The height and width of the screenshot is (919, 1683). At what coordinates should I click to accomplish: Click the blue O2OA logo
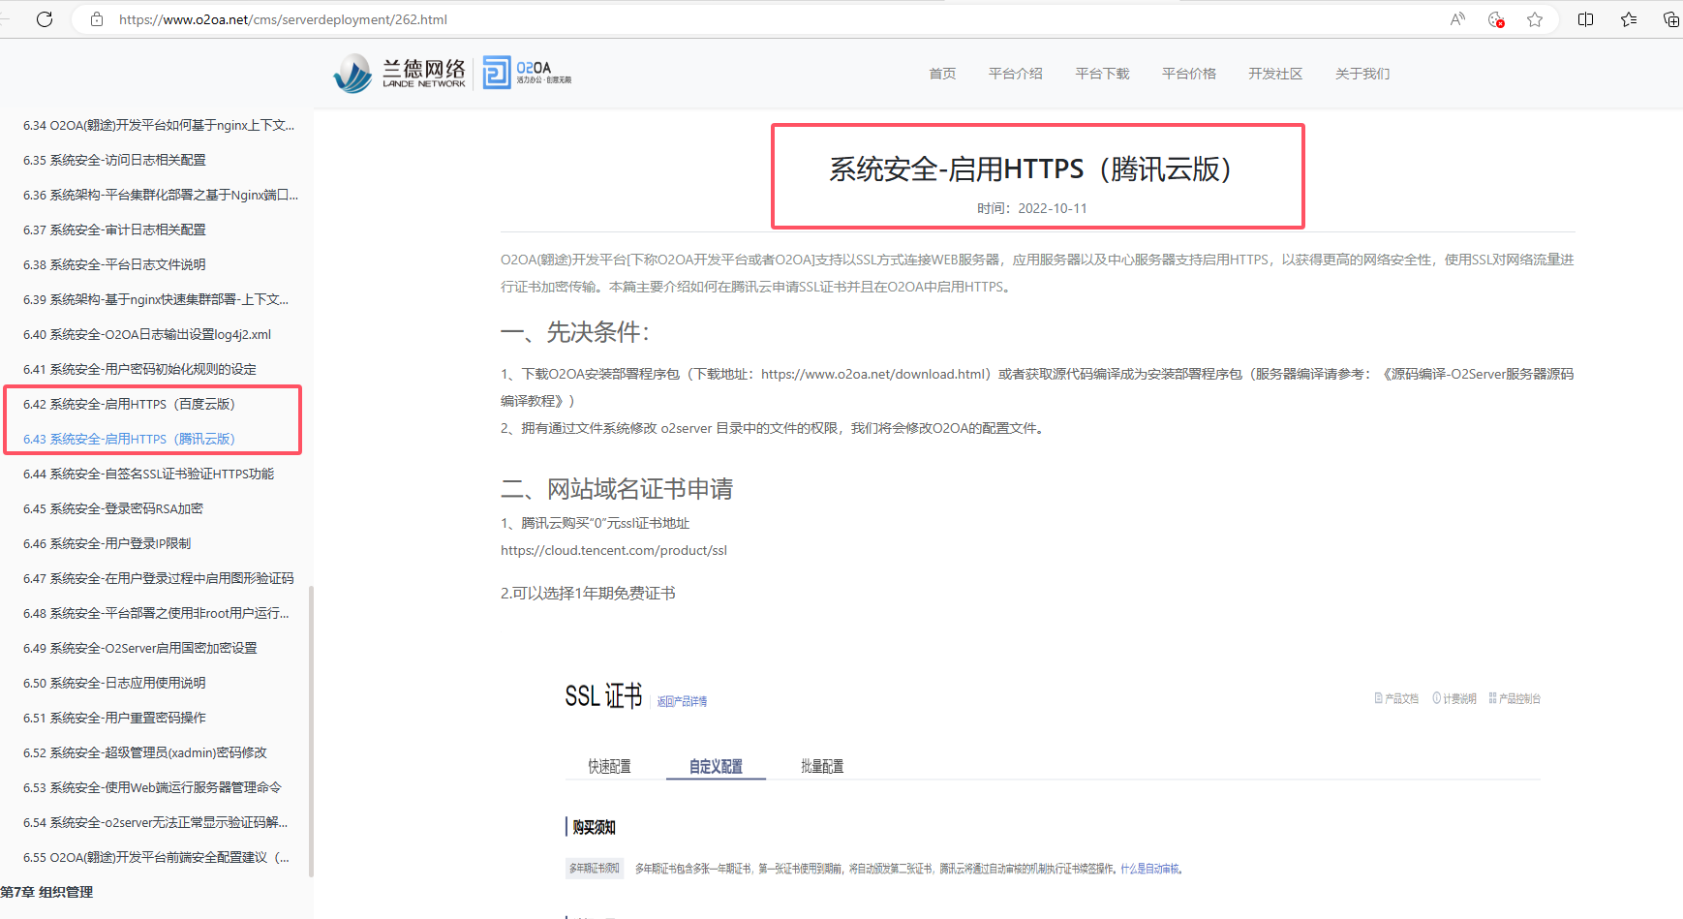(x=527, y=73)
